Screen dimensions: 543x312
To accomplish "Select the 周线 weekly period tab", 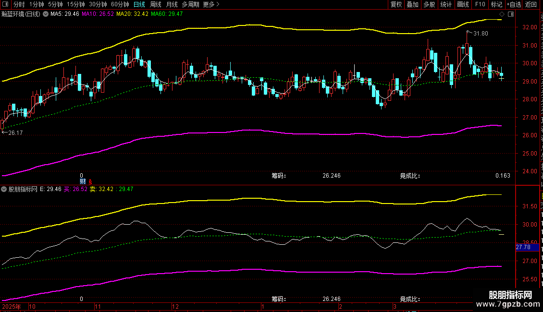I will pyautogui.click(x=156, y=4).
